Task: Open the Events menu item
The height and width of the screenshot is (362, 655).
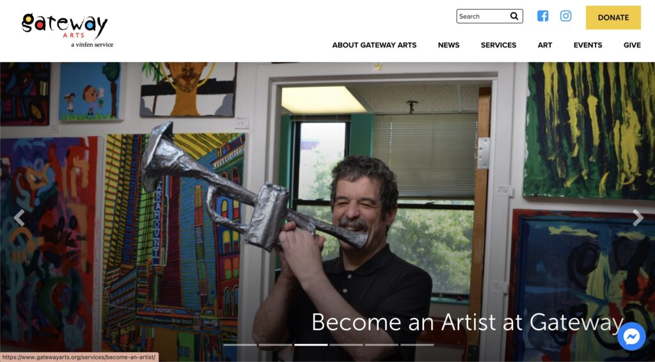Action: (588, 45)
